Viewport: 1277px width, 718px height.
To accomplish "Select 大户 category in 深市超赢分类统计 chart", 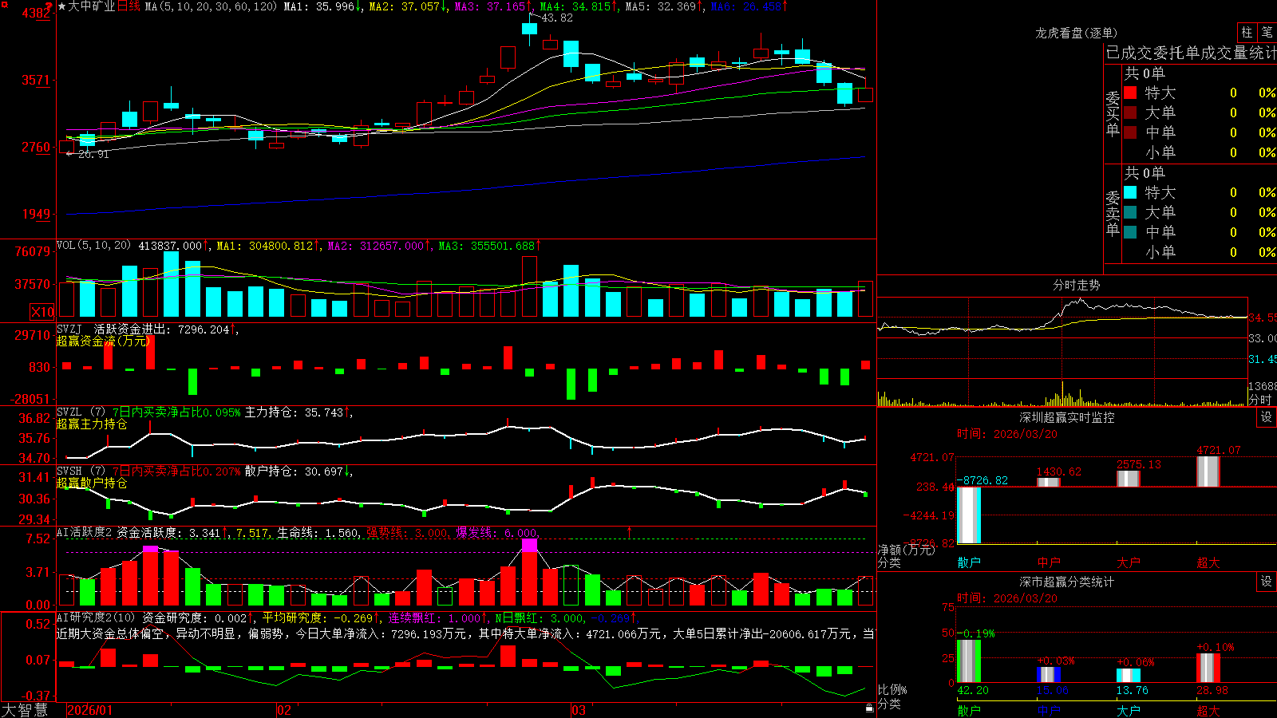I will (1129, 711).
